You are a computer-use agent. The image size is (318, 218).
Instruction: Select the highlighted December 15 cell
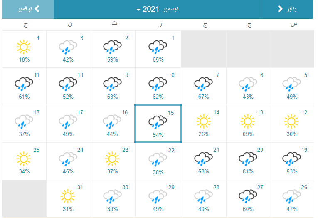[158, 124]
